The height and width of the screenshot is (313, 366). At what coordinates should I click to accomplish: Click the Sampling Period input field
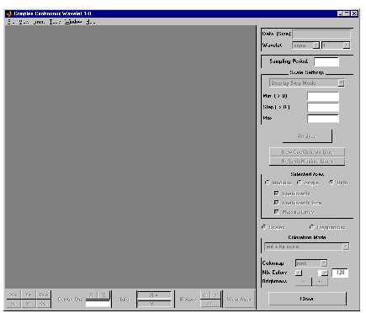tap(326, 61)
